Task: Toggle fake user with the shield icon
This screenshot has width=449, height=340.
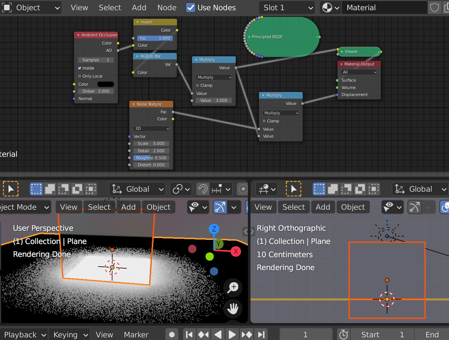Action: tap(434, 7)
